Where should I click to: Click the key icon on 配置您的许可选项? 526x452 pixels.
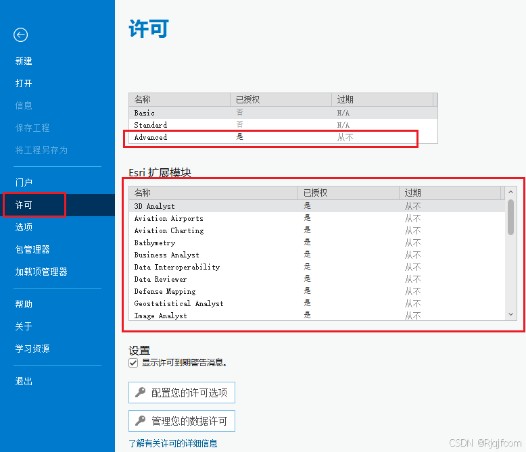140,392
